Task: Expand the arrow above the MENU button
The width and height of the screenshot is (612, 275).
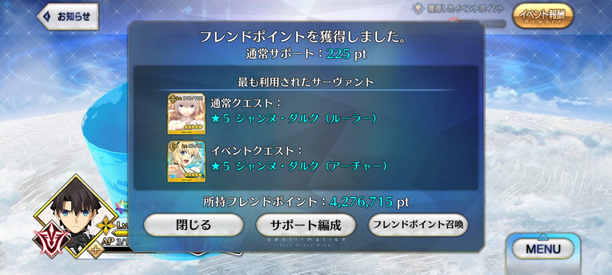Action: pyautogui.click(x=543, y=237)
